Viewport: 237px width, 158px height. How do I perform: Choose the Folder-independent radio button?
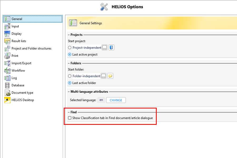pos(70,76)
